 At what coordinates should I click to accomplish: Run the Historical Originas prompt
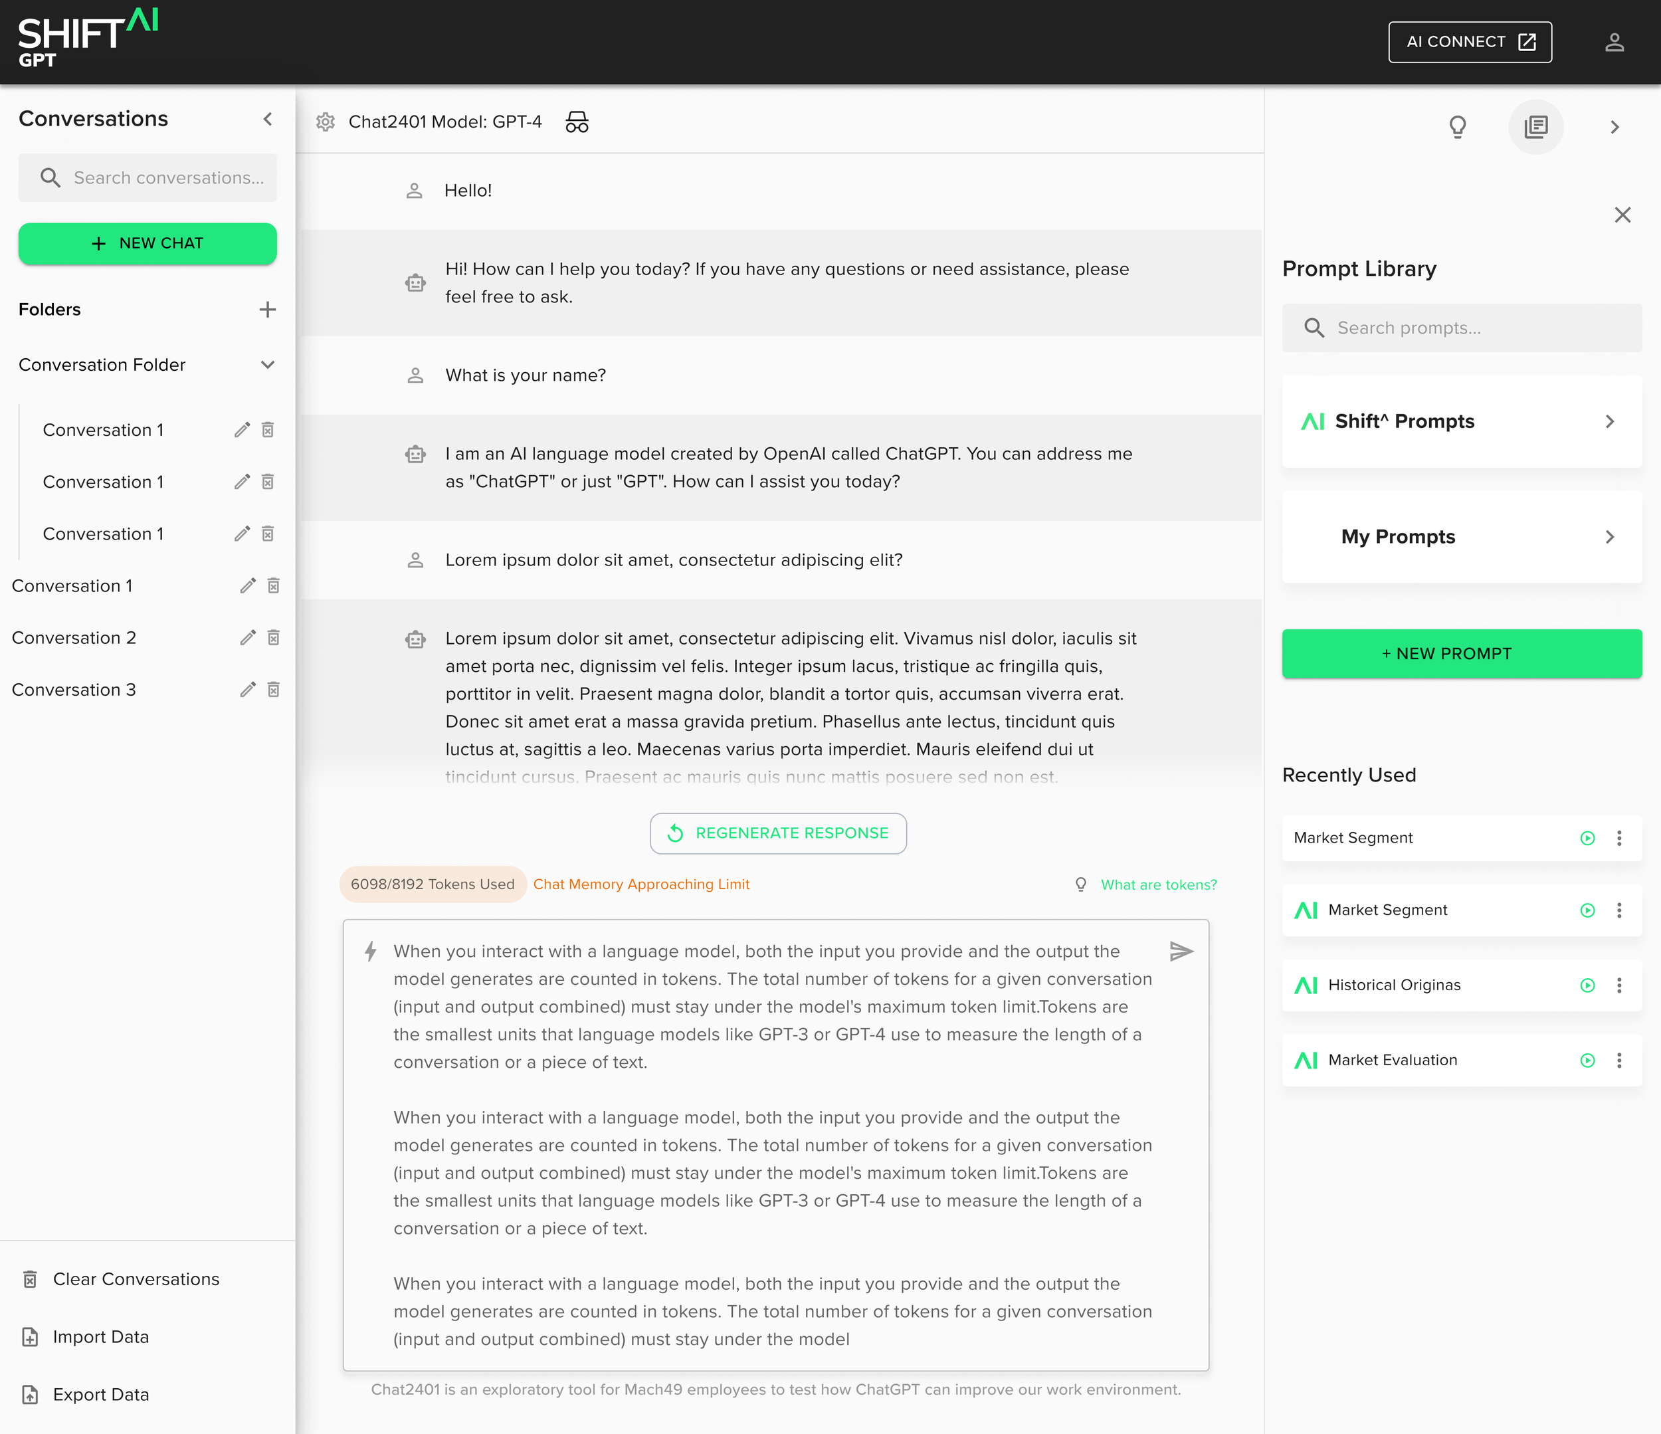pyautogui.click(x=1587, y=985)
